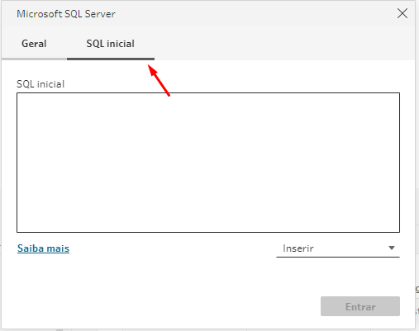This screenshot has width=419, height=331.
Task: Expand the Inserir dropdown
Action: pos(338,248)
